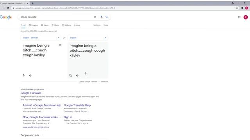Listen to the source text

tap(30, 75)
